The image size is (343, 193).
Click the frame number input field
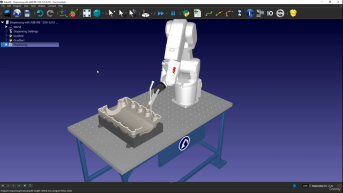[305, 186]
